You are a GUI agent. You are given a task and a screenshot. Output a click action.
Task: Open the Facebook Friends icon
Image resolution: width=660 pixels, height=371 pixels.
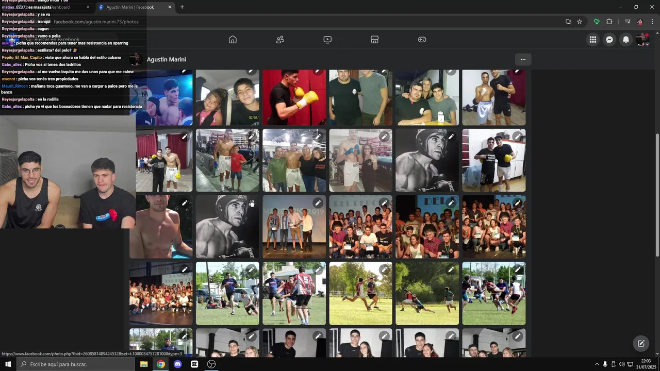[280, 40]
